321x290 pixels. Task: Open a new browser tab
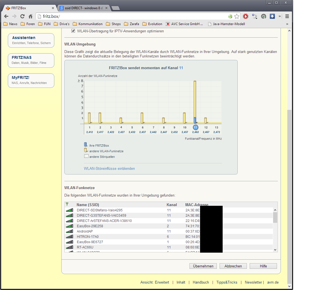coord(116,8)
